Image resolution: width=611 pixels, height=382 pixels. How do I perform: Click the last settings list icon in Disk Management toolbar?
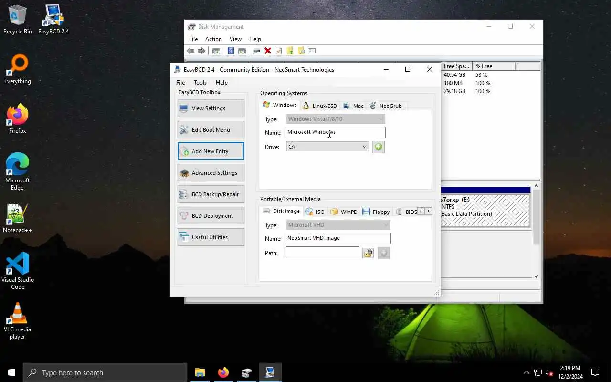coord(312,51)
